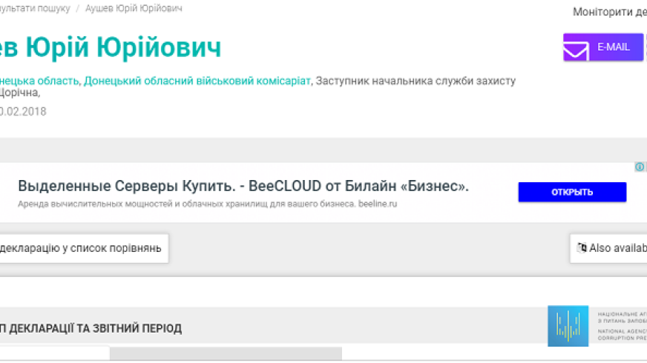Viewport: 647px width, 363px height.
Task: Add declaration to список порівнянь
Action: coord(84,248)
